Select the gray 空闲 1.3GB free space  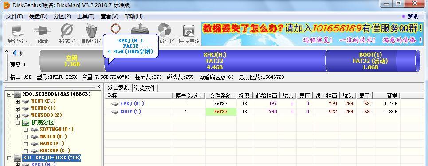(72, 61)
